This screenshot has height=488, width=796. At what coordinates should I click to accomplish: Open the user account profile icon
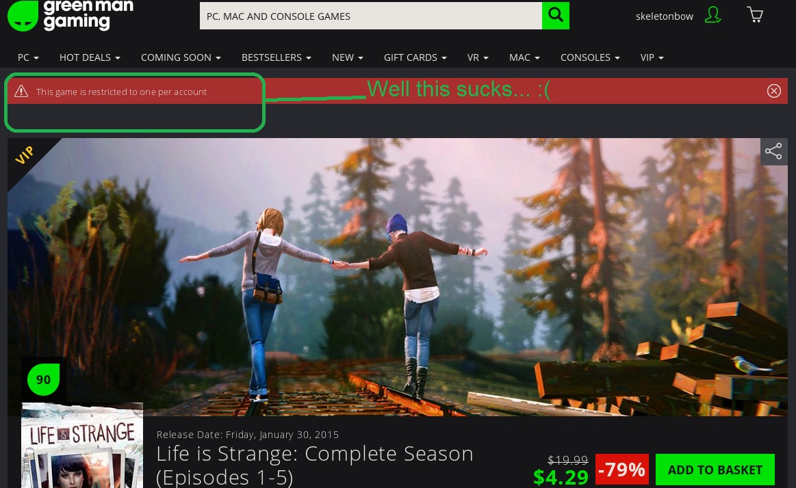[x=712, y=15]
